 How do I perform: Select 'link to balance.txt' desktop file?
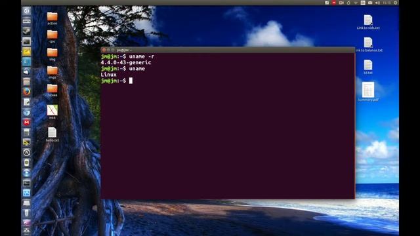(x=369, y=45)
